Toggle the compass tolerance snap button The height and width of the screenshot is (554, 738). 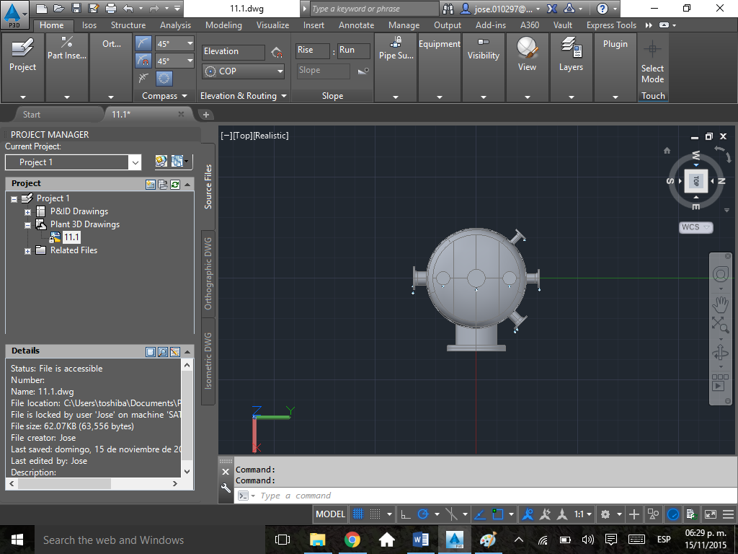(x=143, y=61)
